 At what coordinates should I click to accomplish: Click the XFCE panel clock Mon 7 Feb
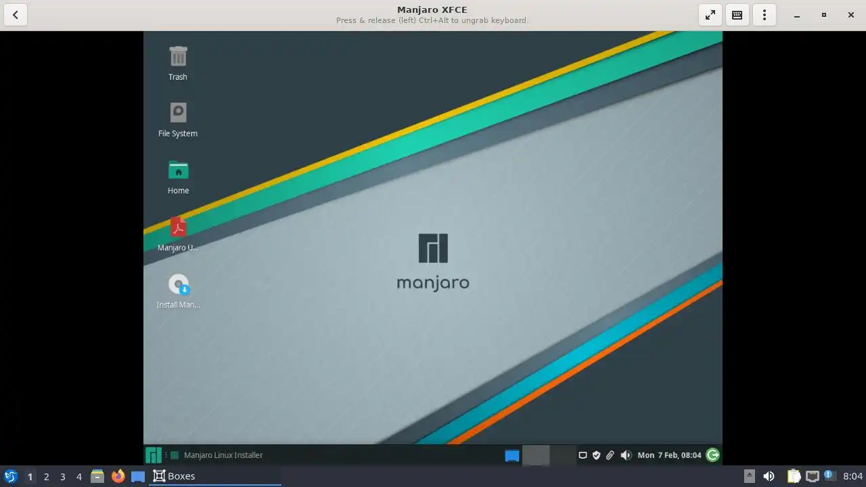click(x=669, y=455)
